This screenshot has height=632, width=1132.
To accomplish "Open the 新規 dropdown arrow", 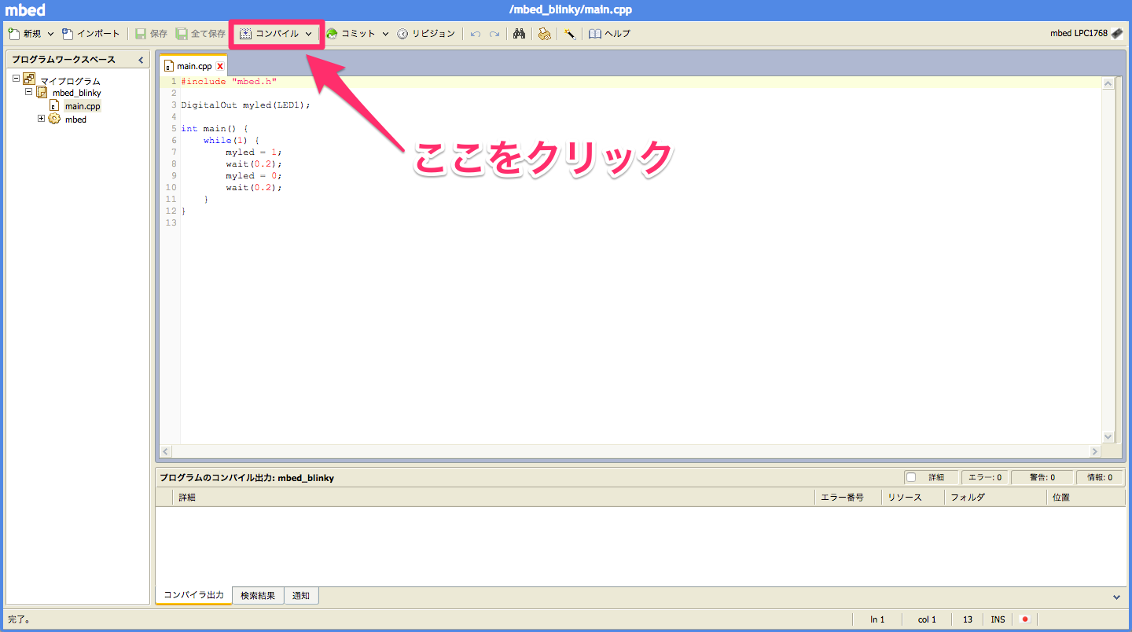I will pyautogui.click(x=50, y=33).
